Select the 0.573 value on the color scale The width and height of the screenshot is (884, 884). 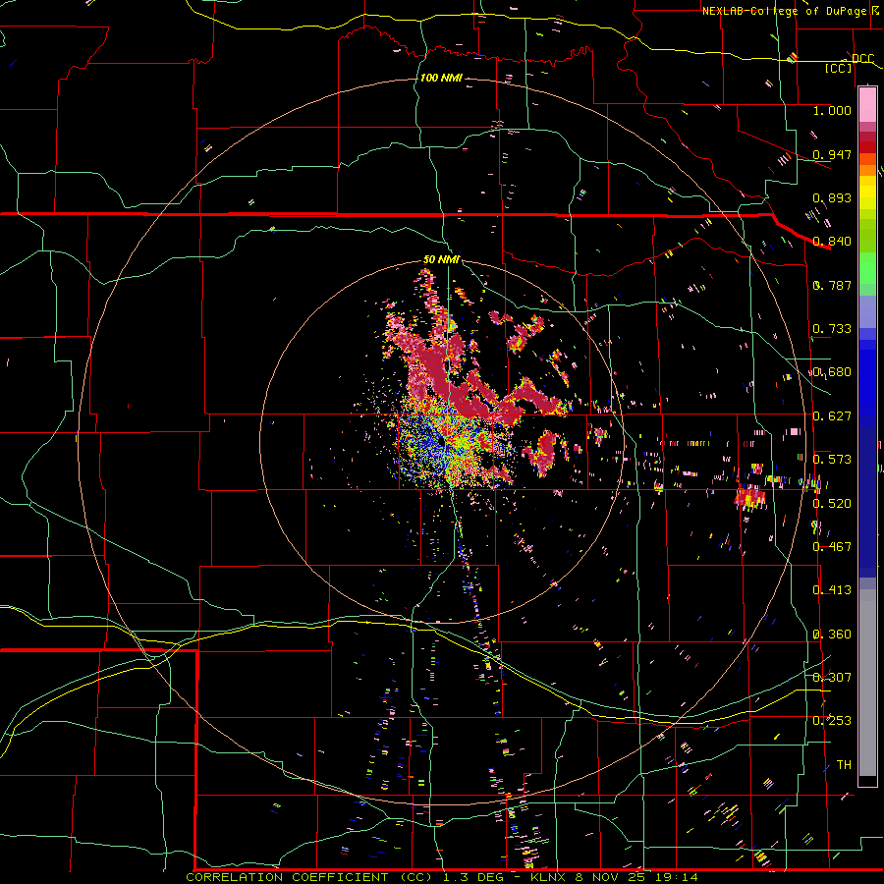coord(832,460)
